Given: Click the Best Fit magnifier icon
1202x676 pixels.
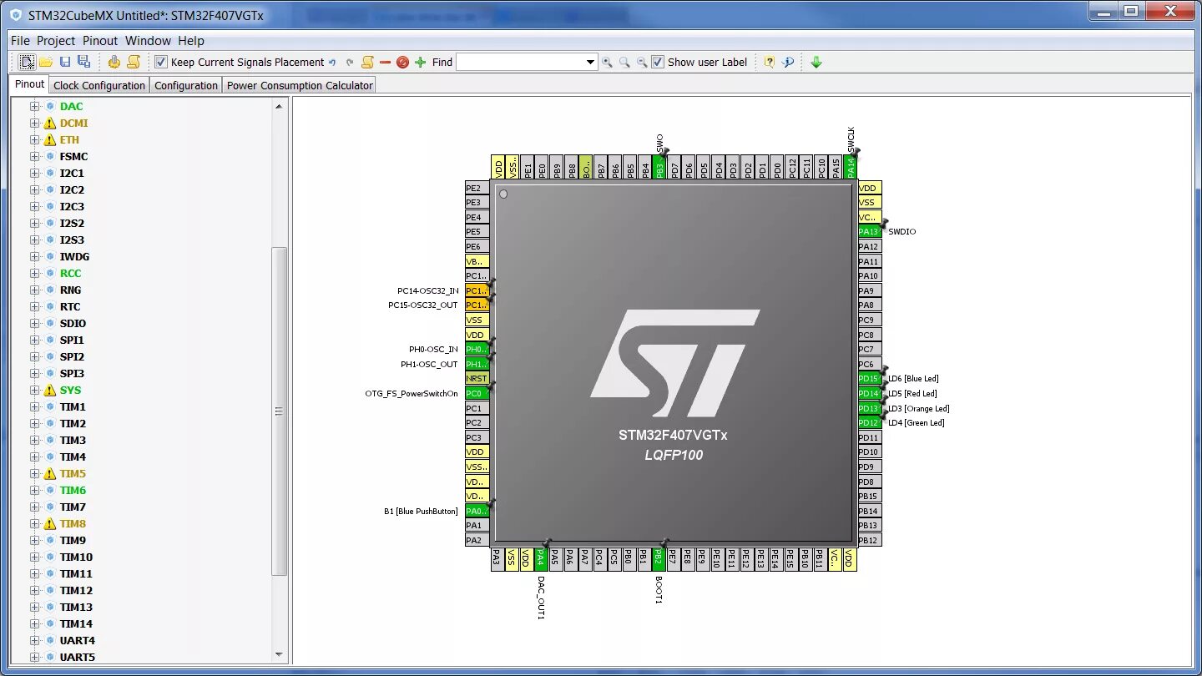Looking at the screenshot, I should [x=624, y=63].
